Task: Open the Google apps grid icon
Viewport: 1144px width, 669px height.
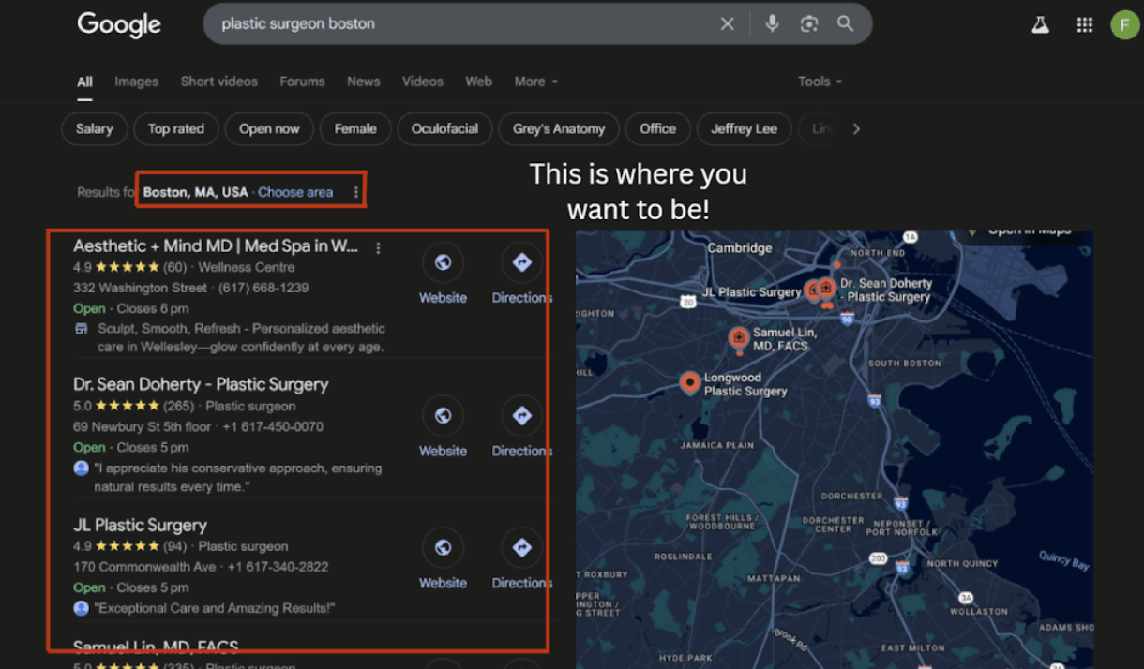Action: point(1085,25)
